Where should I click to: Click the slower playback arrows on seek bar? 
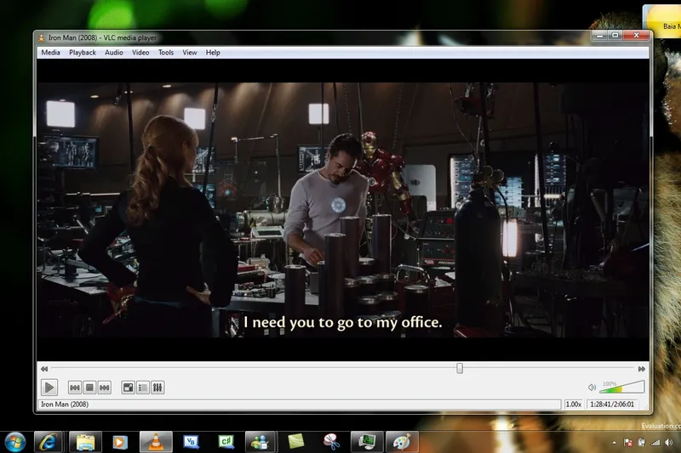coord(44,369)
